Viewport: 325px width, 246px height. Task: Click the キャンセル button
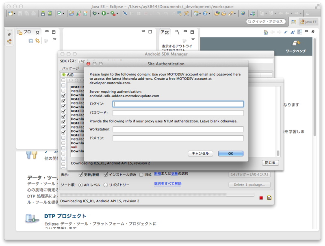click(200, 154)
